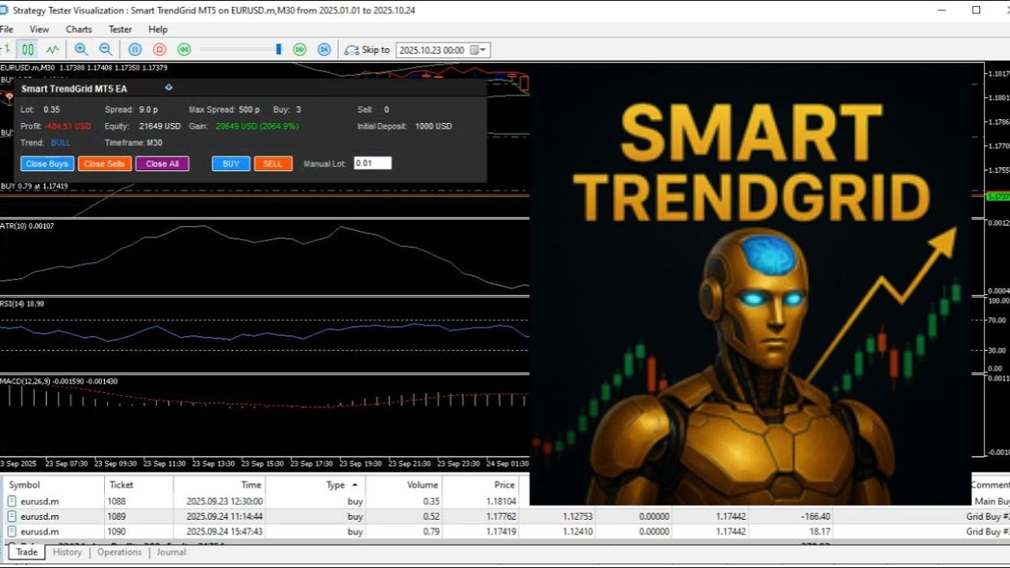Click the green rewind speed button
This screenshot has width=1010, height=568.
[x=184, y=49]
